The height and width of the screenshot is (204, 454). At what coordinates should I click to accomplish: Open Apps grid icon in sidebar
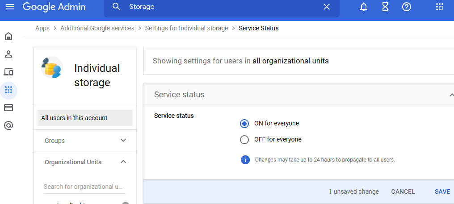point(8,90)
